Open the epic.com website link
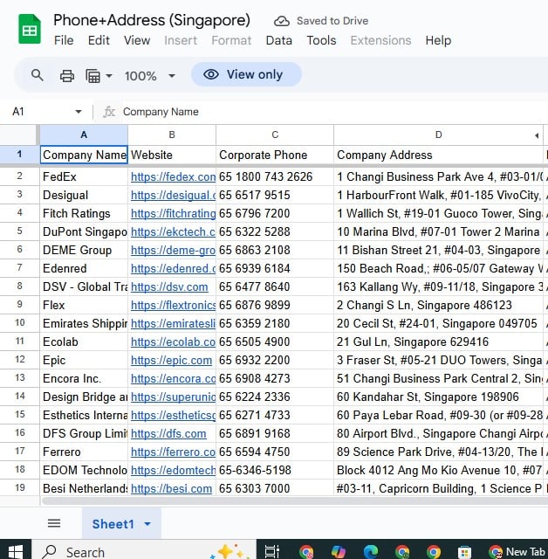 click(x=171, y=361)
